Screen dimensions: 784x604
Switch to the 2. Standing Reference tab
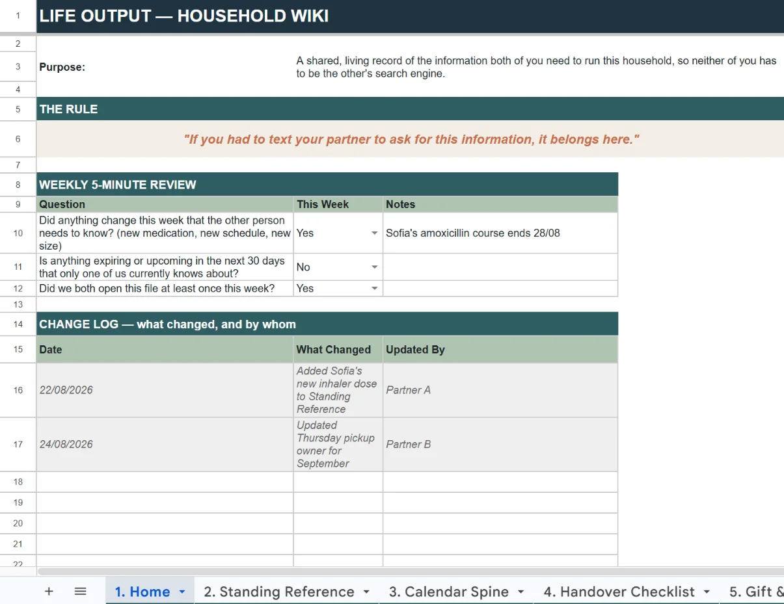tap(279, 592)
